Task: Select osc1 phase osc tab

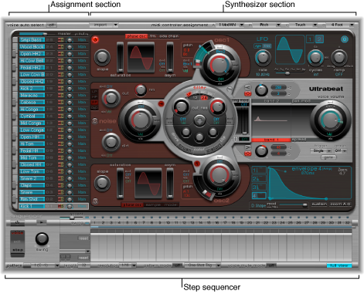Action: tap(137, 36)
